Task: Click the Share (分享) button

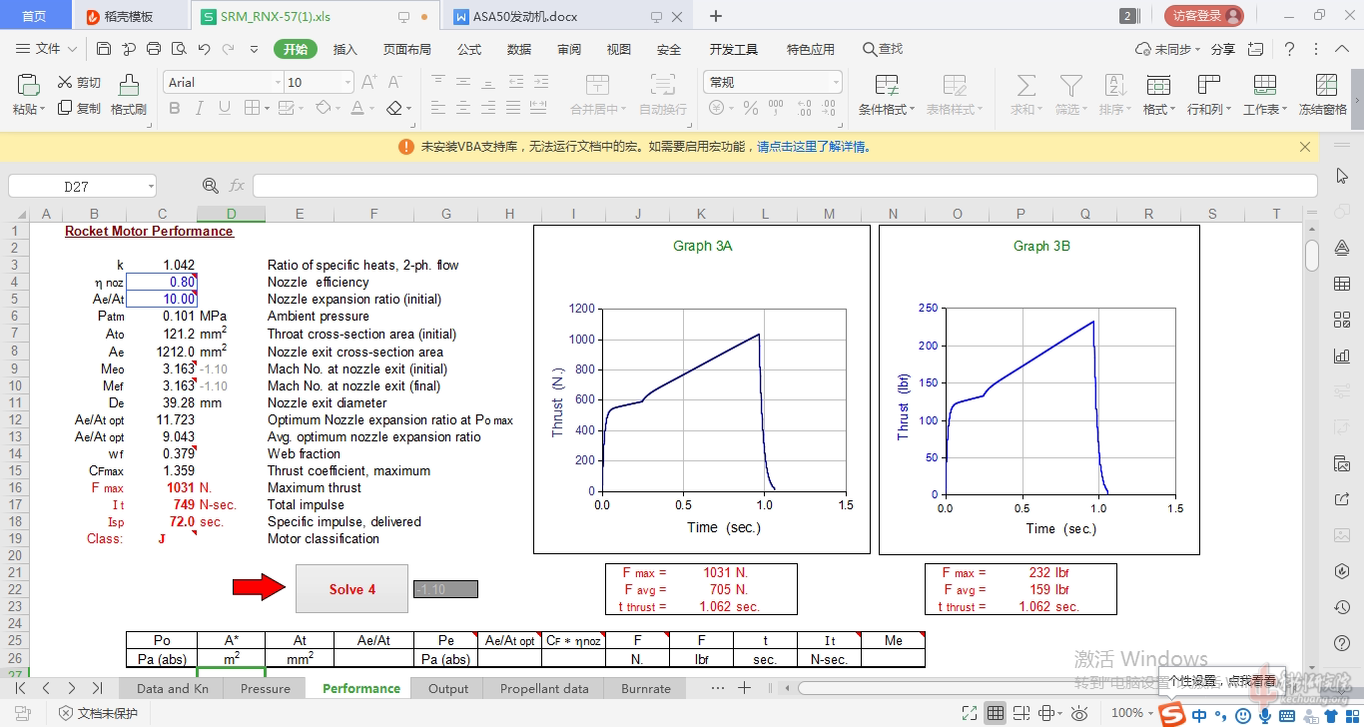Action: pyautogui.click(x=1223, y=49)
